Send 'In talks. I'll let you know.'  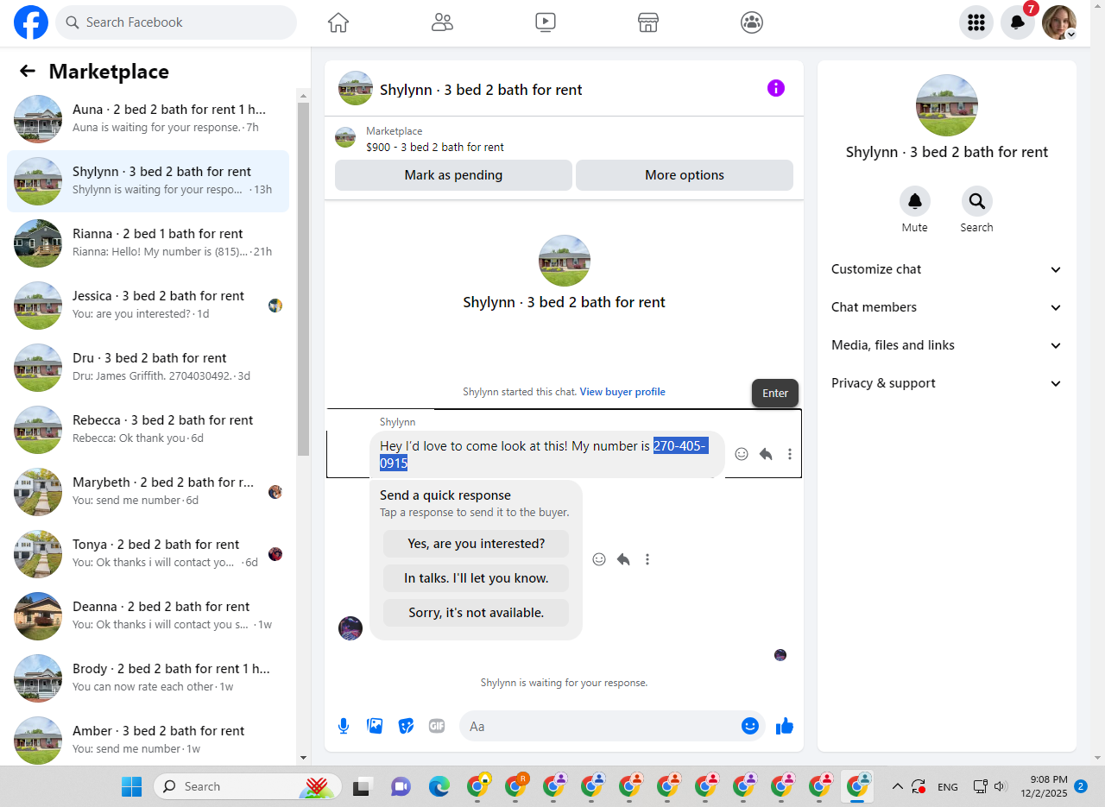pos(477,578)
